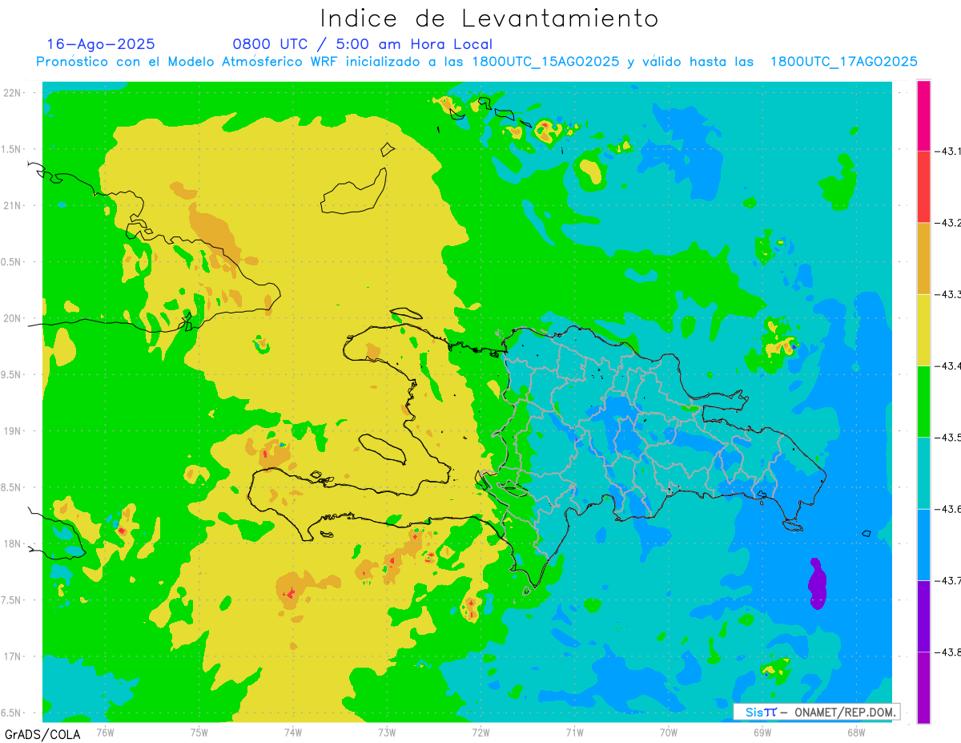Click the '21N' latitude label
Screen dimensions: 961x743
(x=14, y=205)
